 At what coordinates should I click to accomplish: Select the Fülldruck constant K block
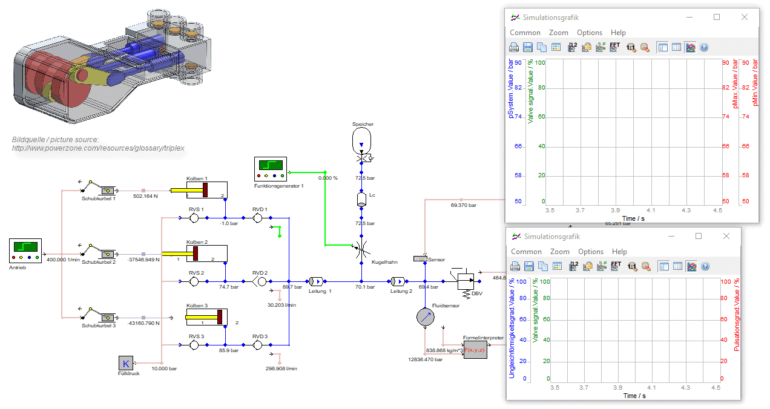tap(126, 363)
